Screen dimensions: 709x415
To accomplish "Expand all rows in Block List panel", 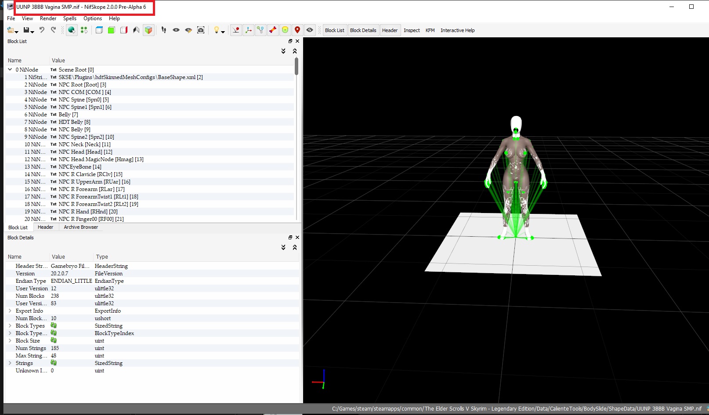I will tap(283, 51).
